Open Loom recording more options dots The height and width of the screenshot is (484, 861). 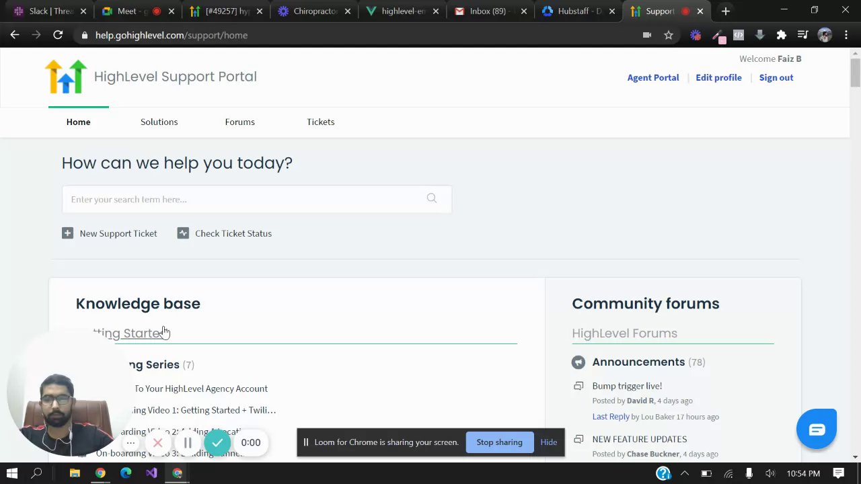[x=130, y=442]
